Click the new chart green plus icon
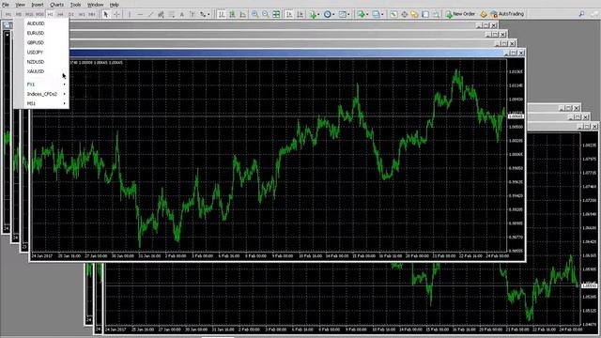 tap(361, 14)
